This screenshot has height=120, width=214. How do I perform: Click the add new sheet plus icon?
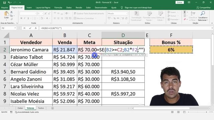click(52, 108)
